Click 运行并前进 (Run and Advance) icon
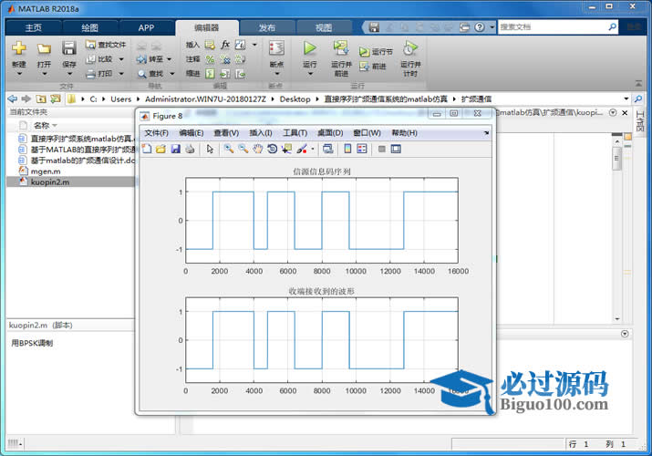The width and height of the screenshot is (652, 456). [x=341, y=47]
